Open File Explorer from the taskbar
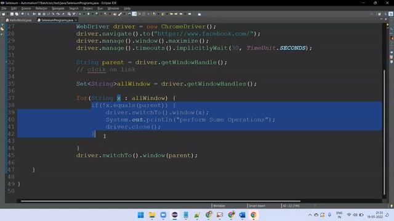The width and height of the screenshot is (394, 221). [x=152, y=215]
